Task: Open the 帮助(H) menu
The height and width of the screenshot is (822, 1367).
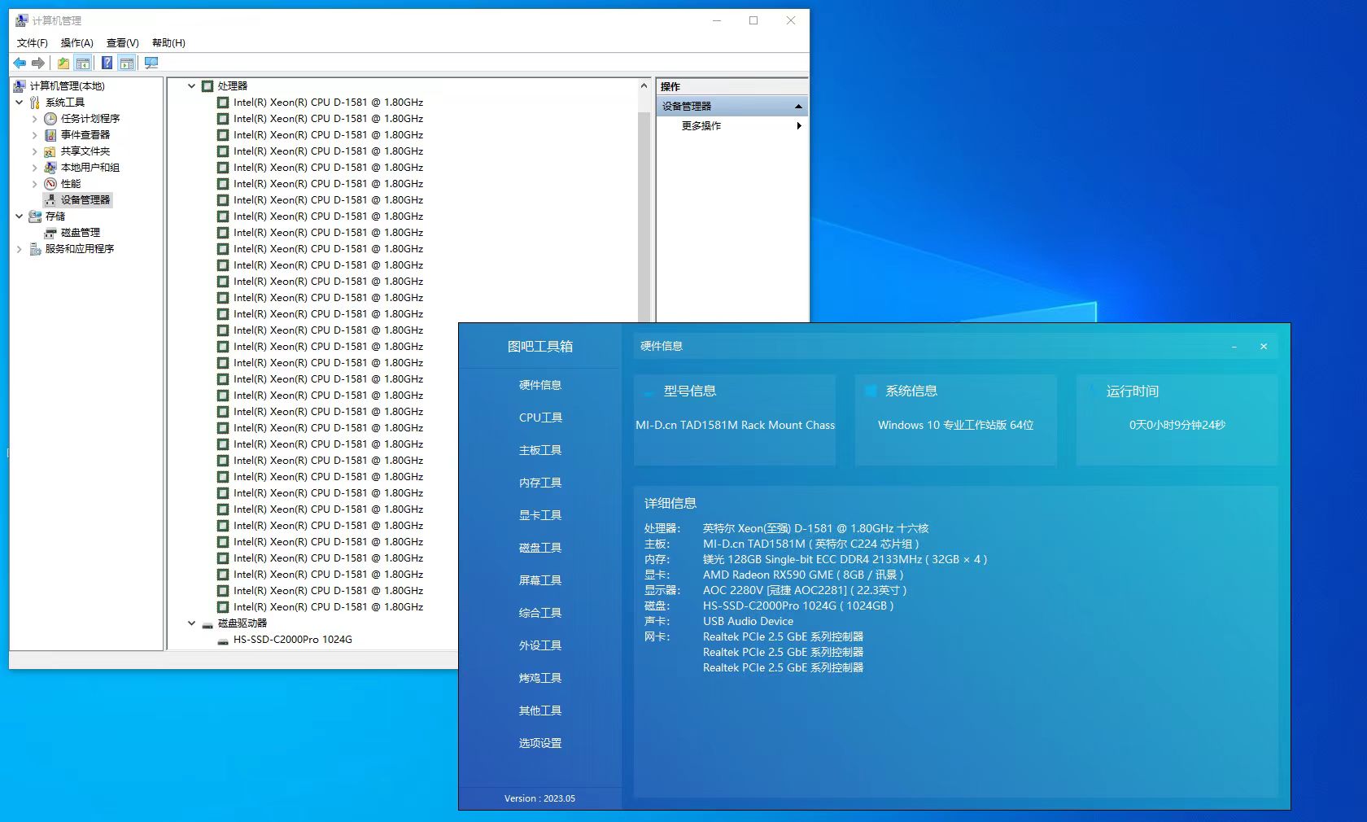Action: tap(168, 43)
